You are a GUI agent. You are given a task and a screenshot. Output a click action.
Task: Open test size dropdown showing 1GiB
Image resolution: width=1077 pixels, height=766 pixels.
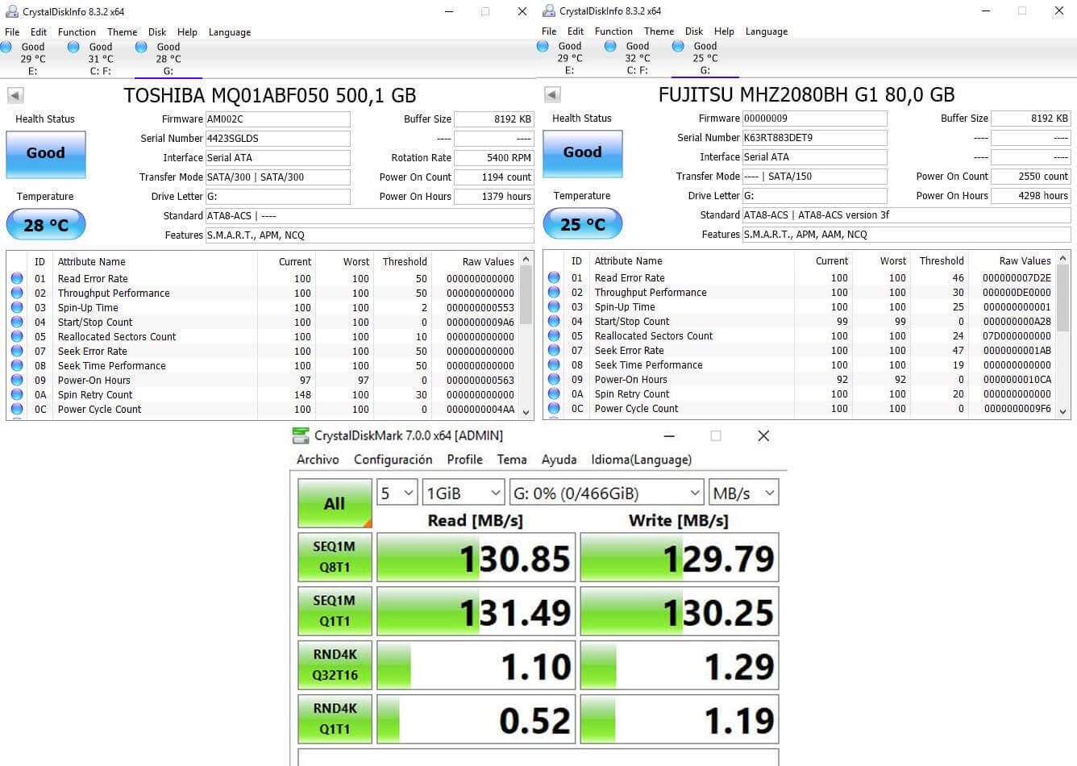(x=464, y=493)
